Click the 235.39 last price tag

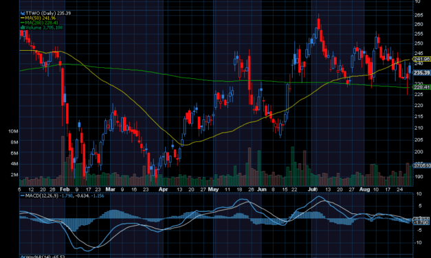click(x=421, y=73)
